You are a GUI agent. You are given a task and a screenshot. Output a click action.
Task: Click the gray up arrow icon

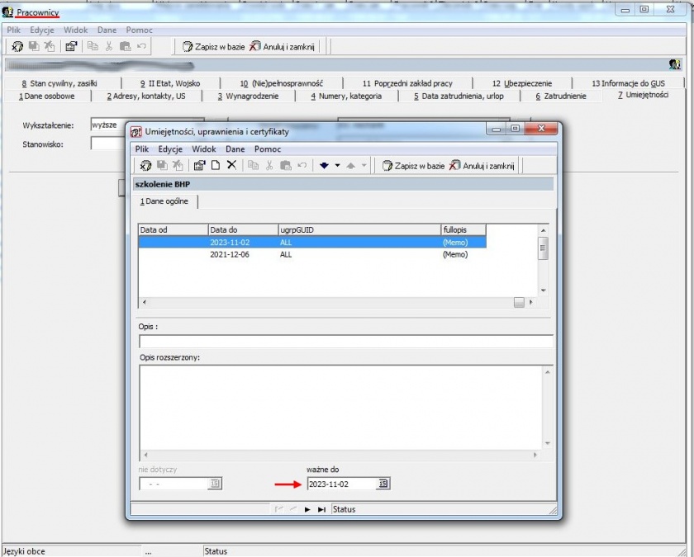(350, 165)
